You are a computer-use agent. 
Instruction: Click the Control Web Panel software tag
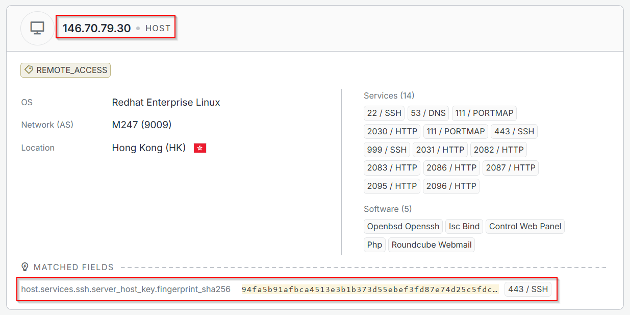coord(525,226)
